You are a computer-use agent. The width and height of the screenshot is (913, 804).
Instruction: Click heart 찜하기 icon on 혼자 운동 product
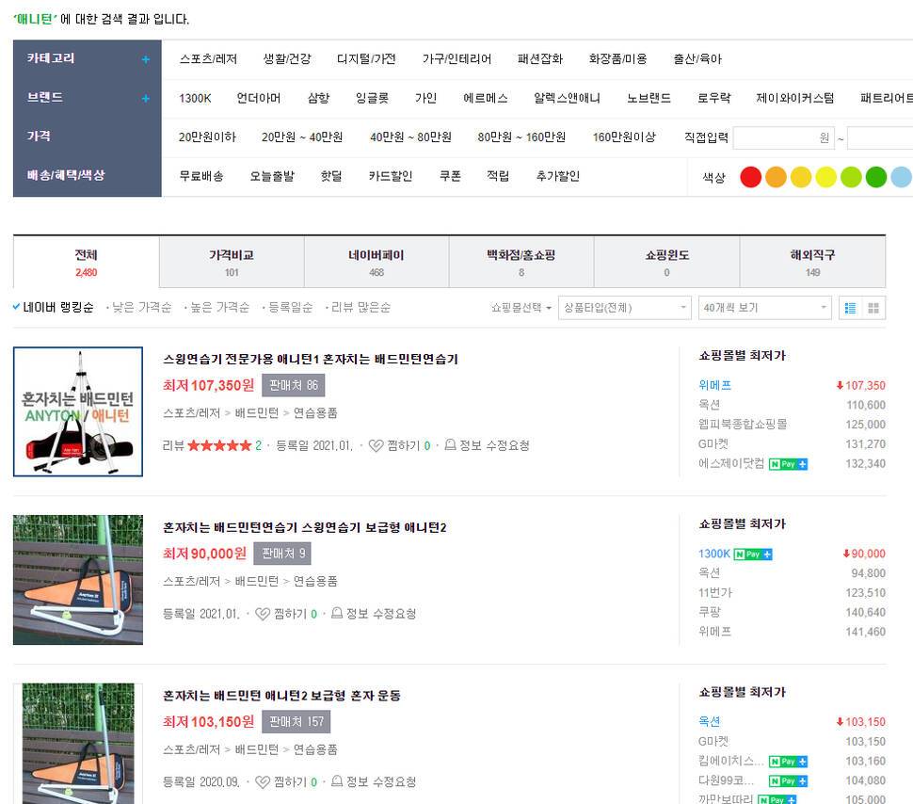tap(263, 781)
